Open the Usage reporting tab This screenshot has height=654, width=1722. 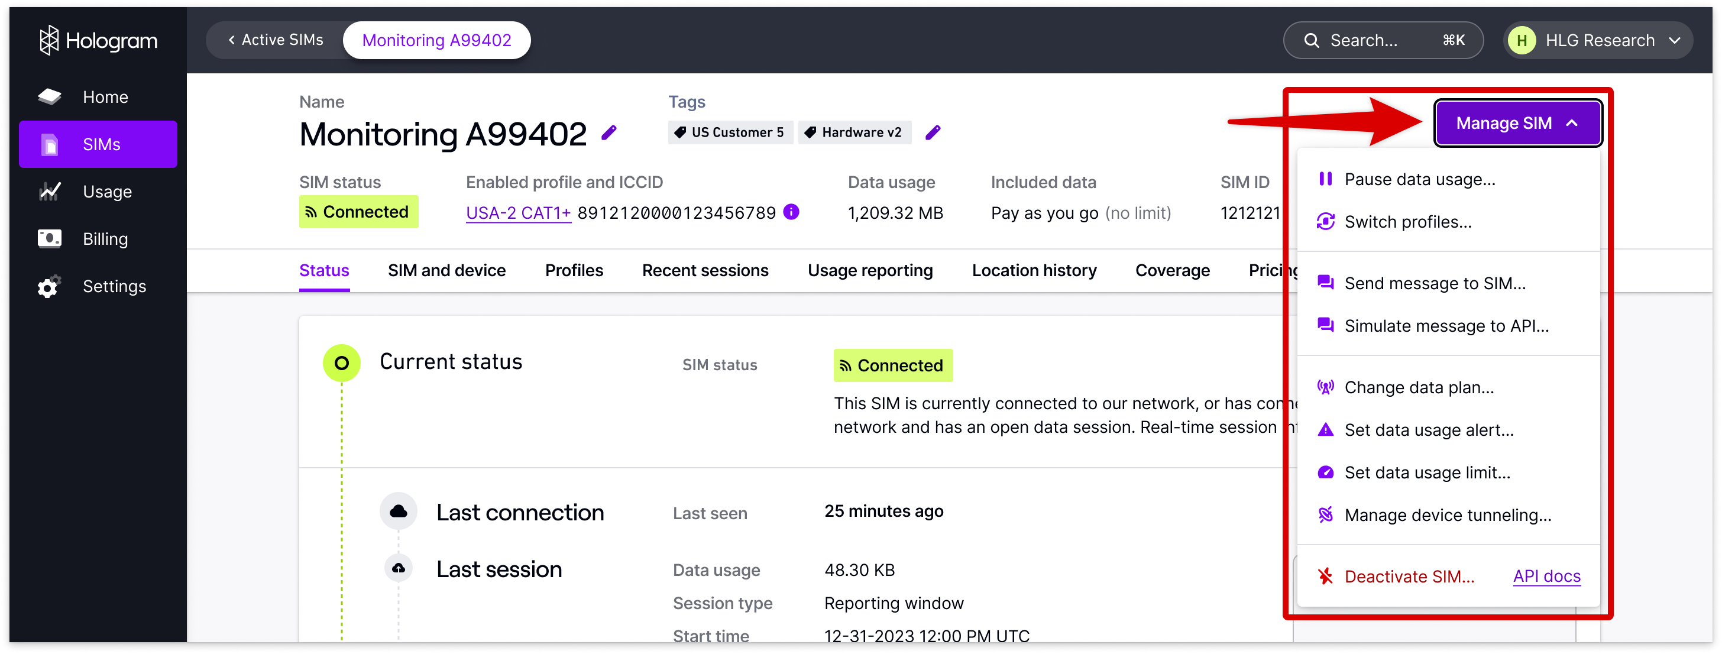click(870, 271)
